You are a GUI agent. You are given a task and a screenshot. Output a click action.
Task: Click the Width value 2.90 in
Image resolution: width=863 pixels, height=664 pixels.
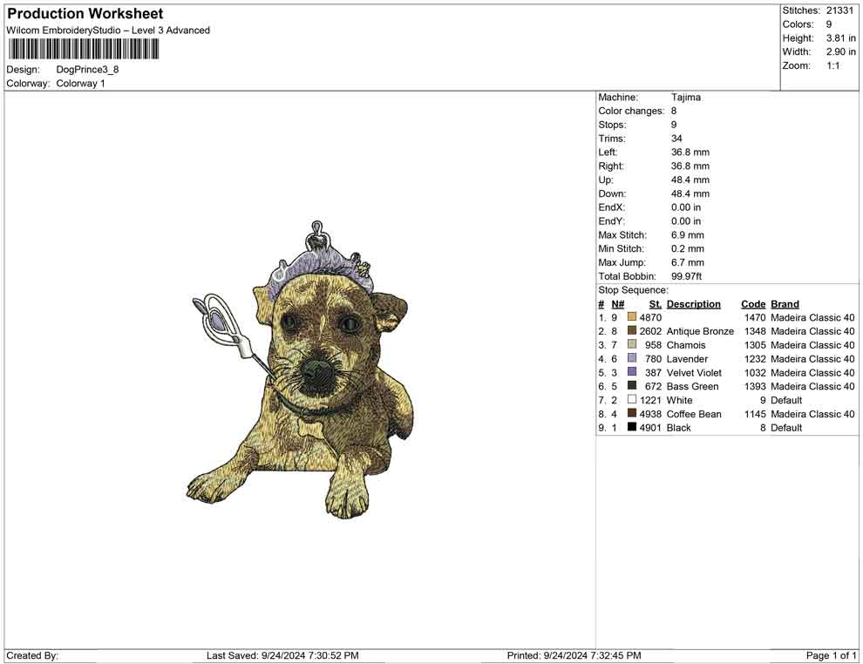pyautogui.click(x=840, y=51)
